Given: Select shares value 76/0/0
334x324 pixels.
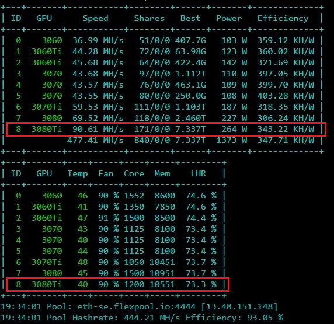Looking at the screenshot, I should click(155, 85).
